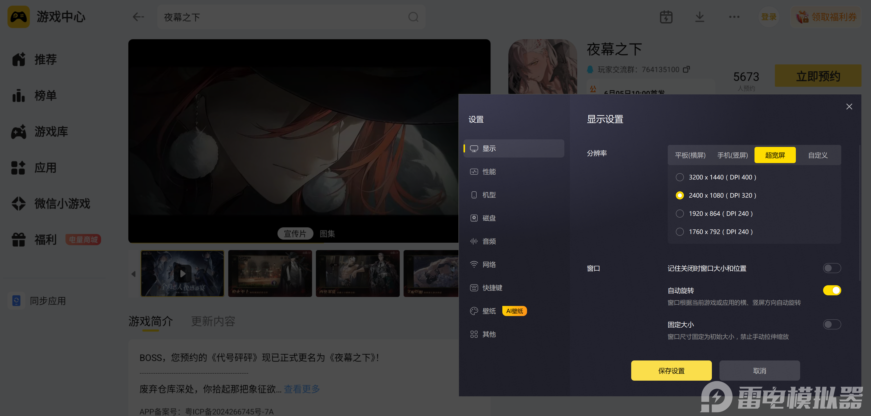The image size is (871, 416).
Task: Switch to the 更新内容 tab
Action: (x=213, y=321)
